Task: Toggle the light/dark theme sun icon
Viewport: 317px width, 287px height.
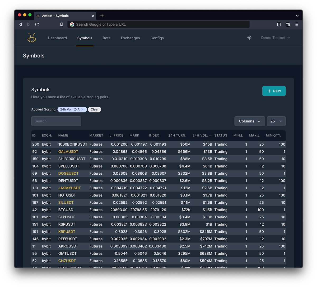Action: [249, 38]
